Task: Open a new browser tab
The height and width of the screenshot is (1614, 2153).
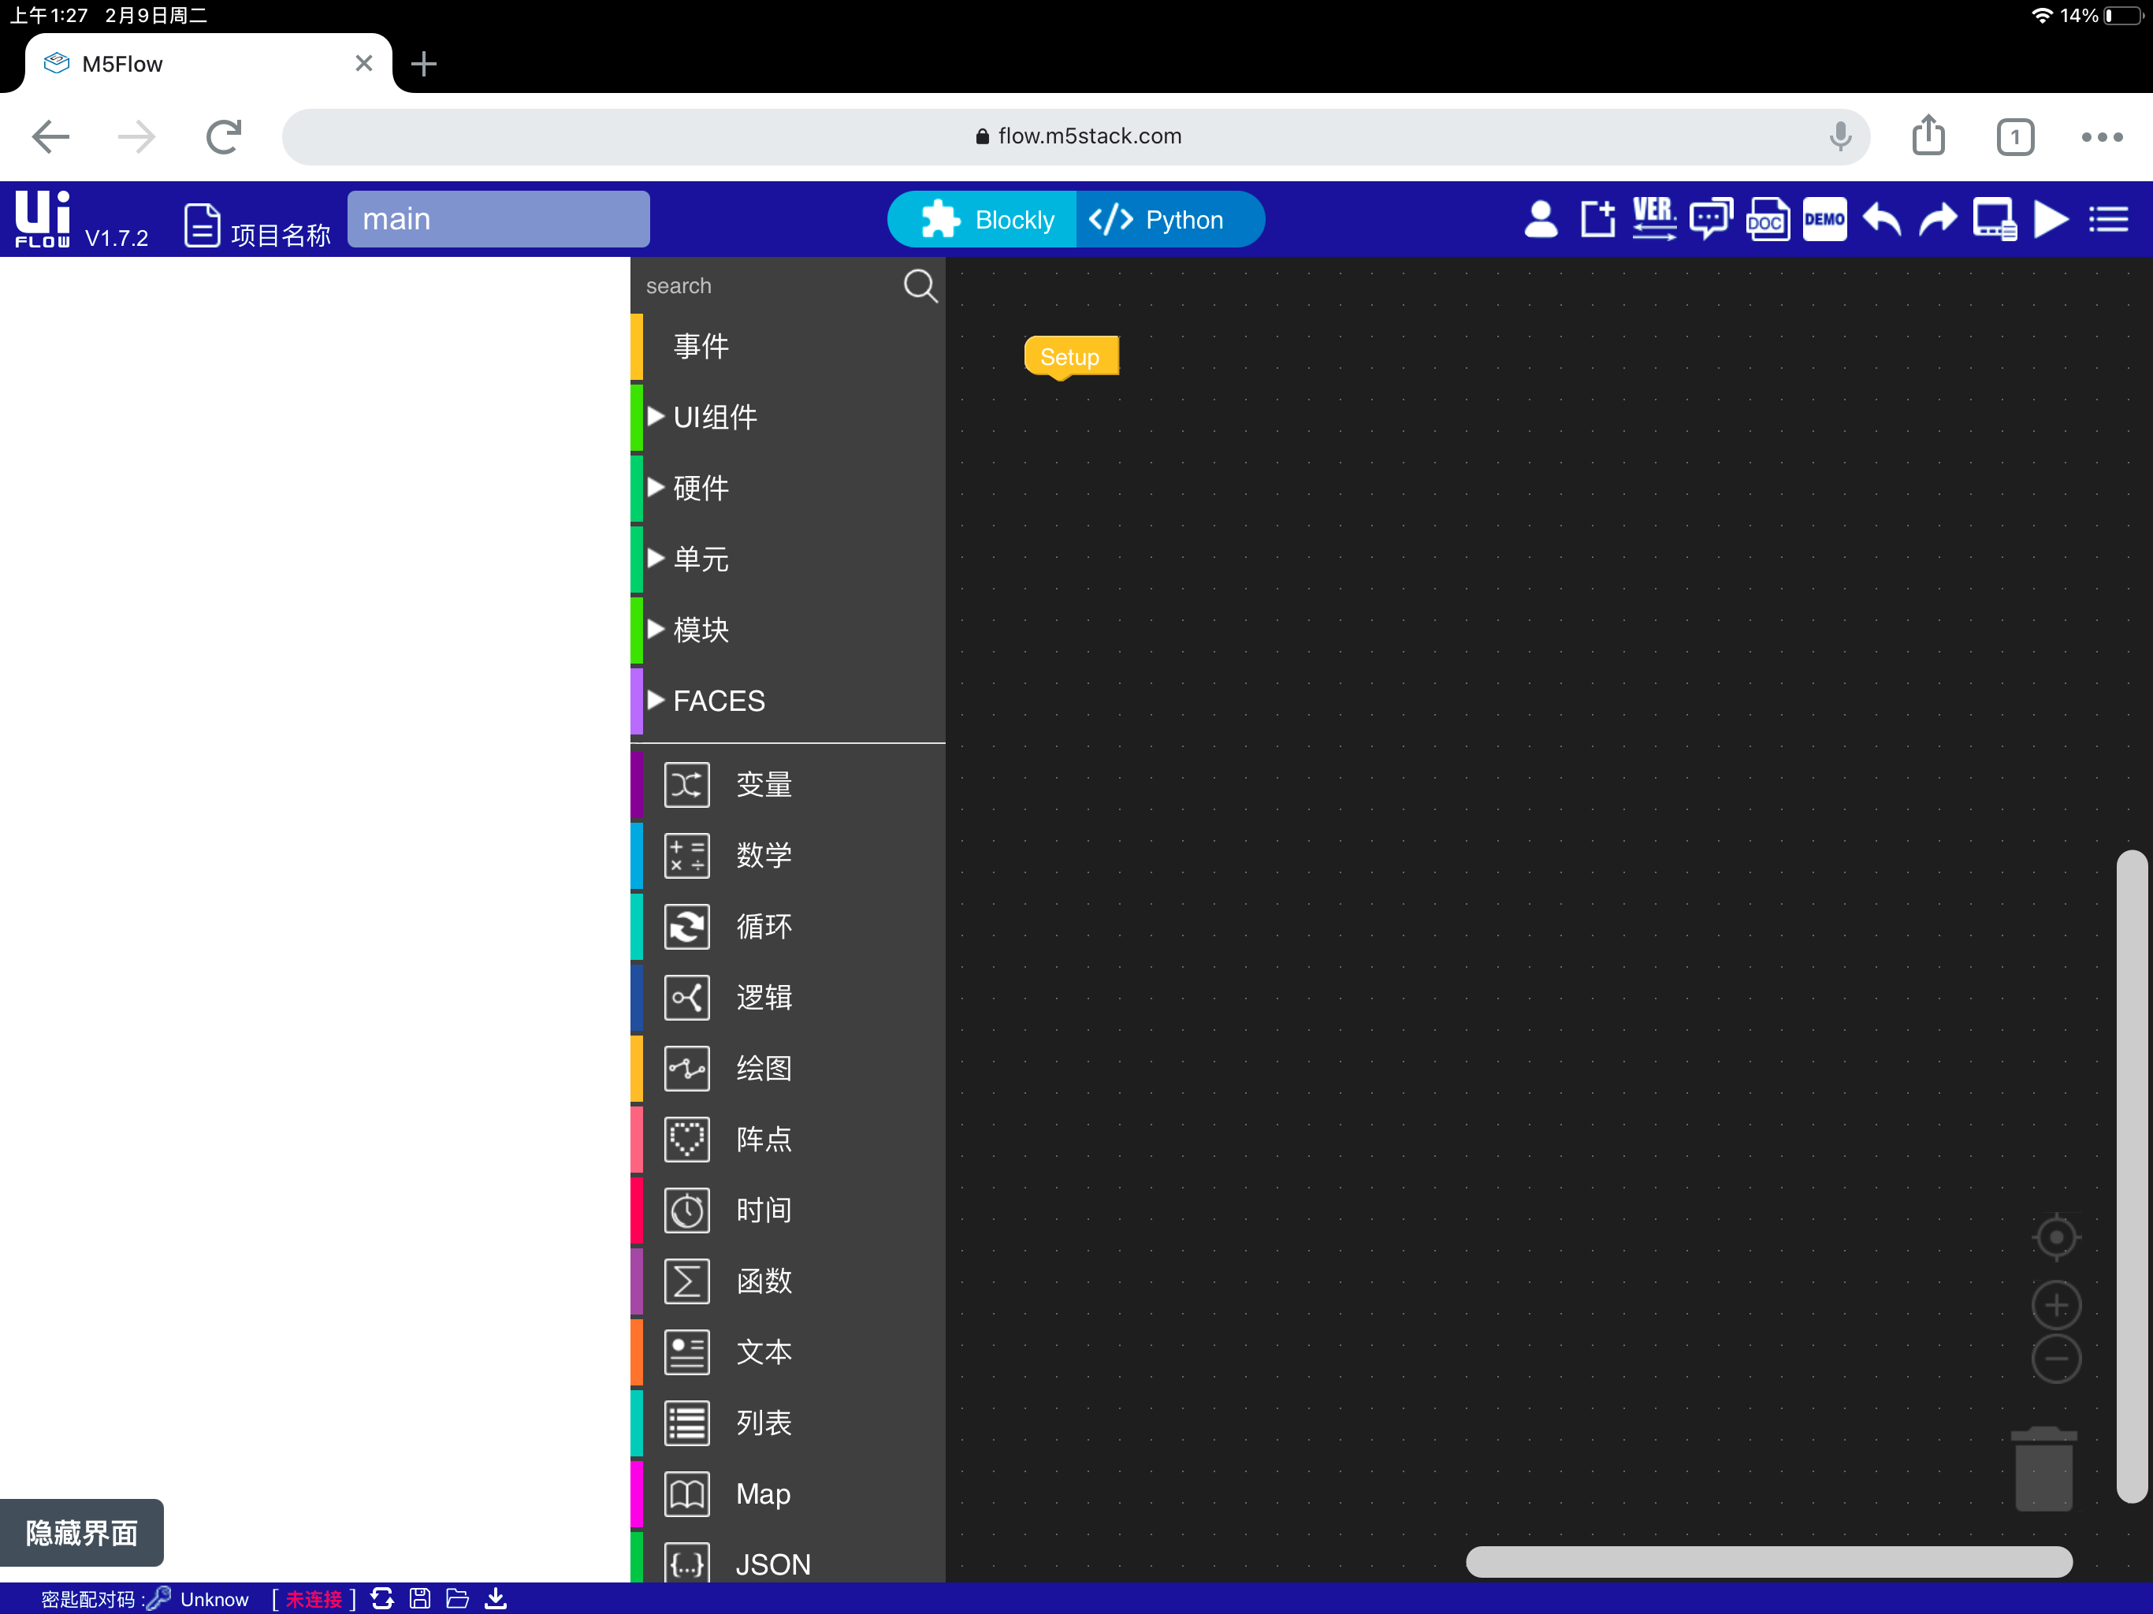Action: pyautogui.click(x=423, y=65)
